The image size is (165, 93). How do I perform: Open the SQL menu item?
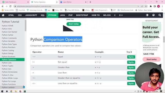pyautogui.click(x=43, y=15)
